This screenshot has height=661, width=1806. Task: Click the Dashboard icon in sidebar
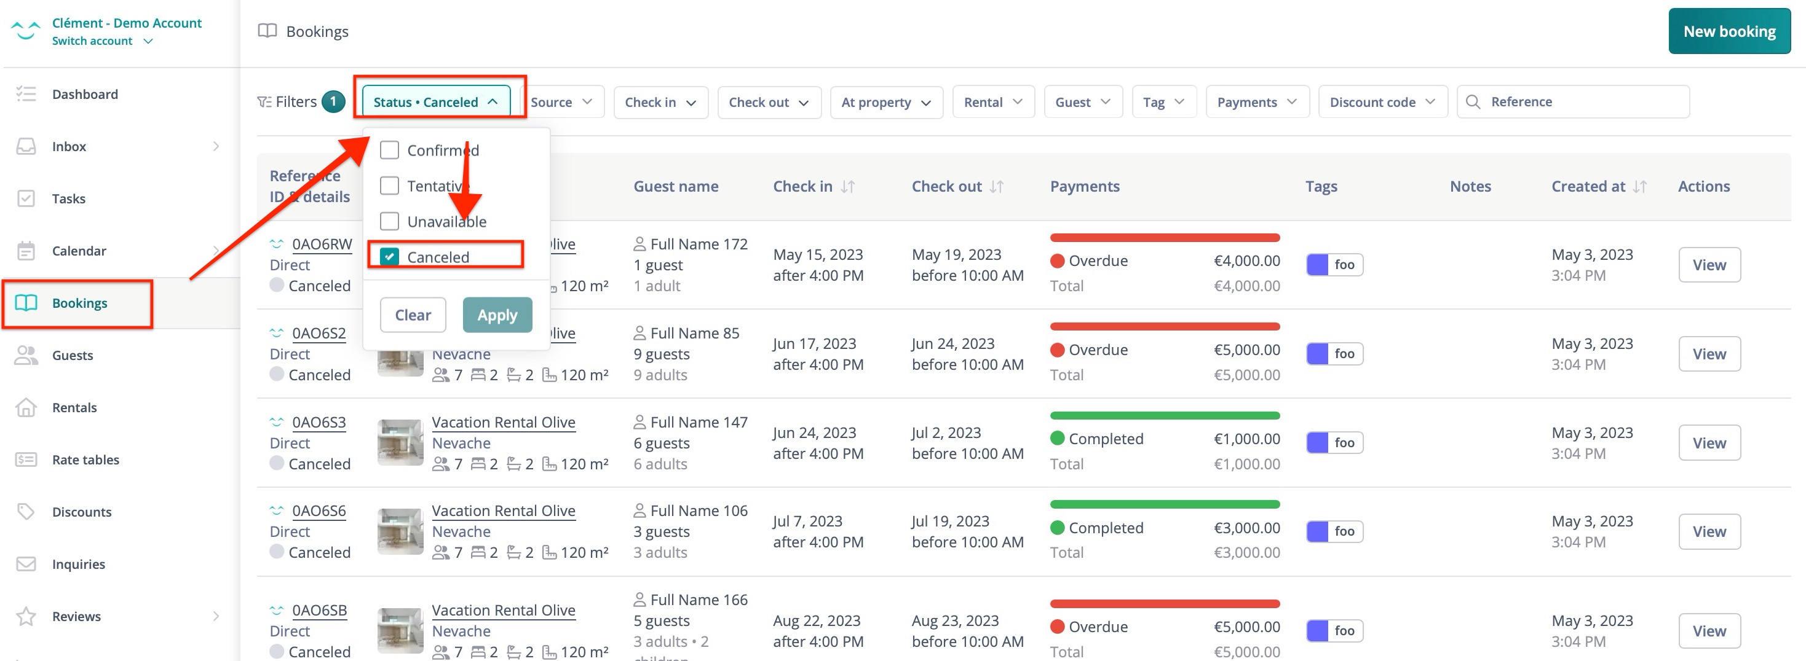[x=26, y=94]
